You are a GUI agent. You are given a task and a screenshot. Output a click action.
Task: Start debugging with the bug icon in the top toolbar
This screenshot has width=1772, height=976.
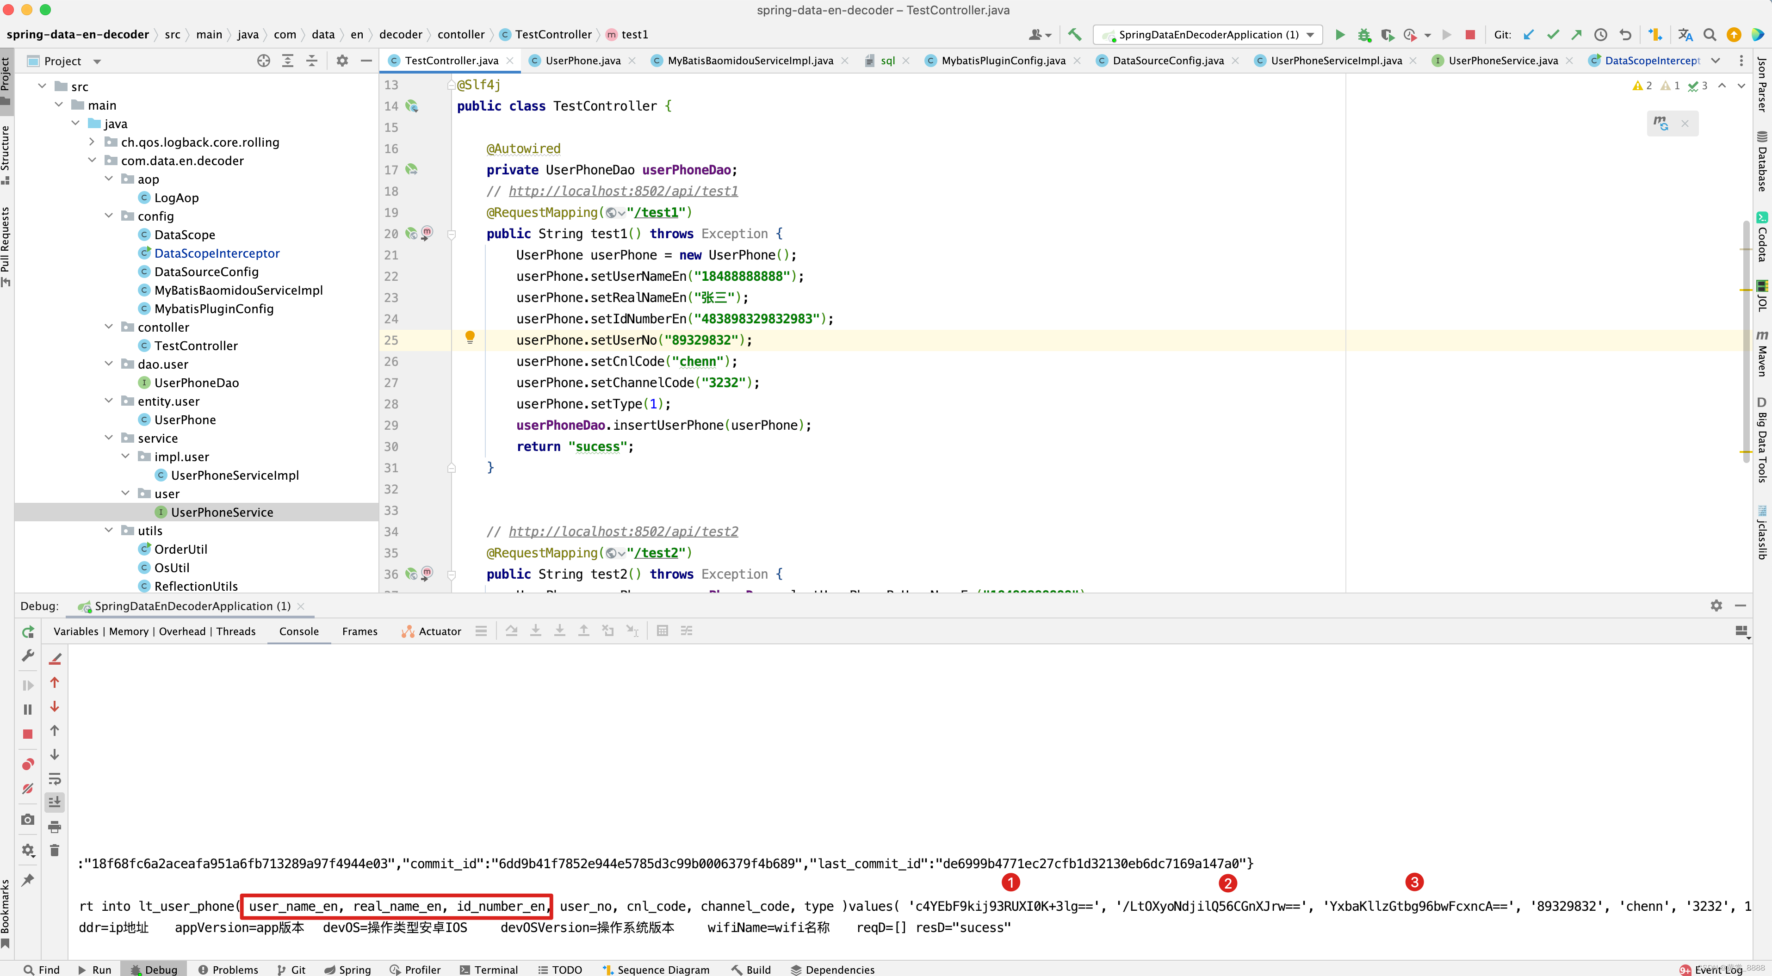click(1364, 34)
